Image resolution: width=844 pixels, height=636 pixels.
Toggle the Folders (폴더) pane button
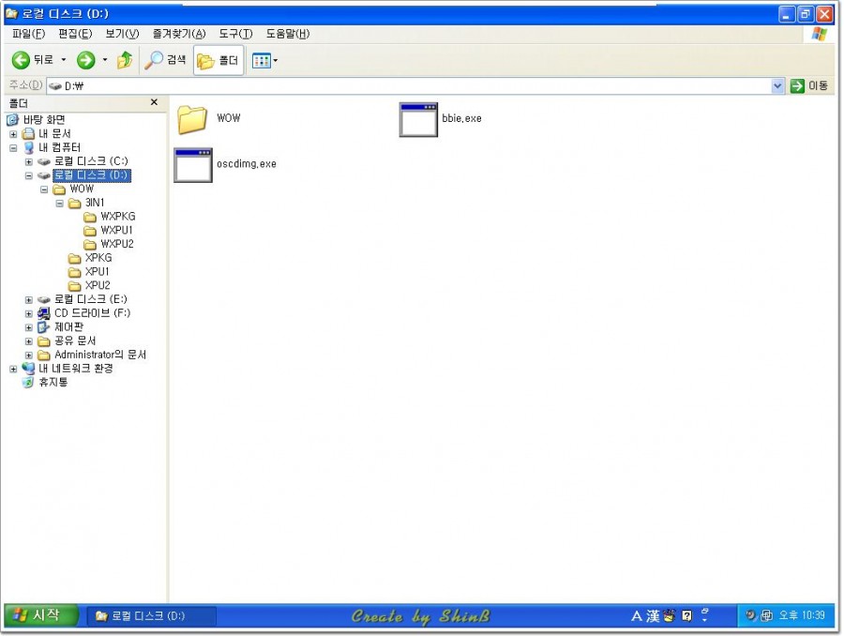218,60
